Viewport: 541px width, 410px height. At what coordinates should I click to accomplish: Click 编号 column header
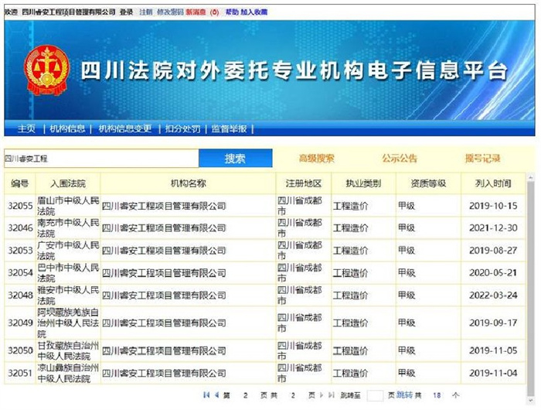(19, 183)
